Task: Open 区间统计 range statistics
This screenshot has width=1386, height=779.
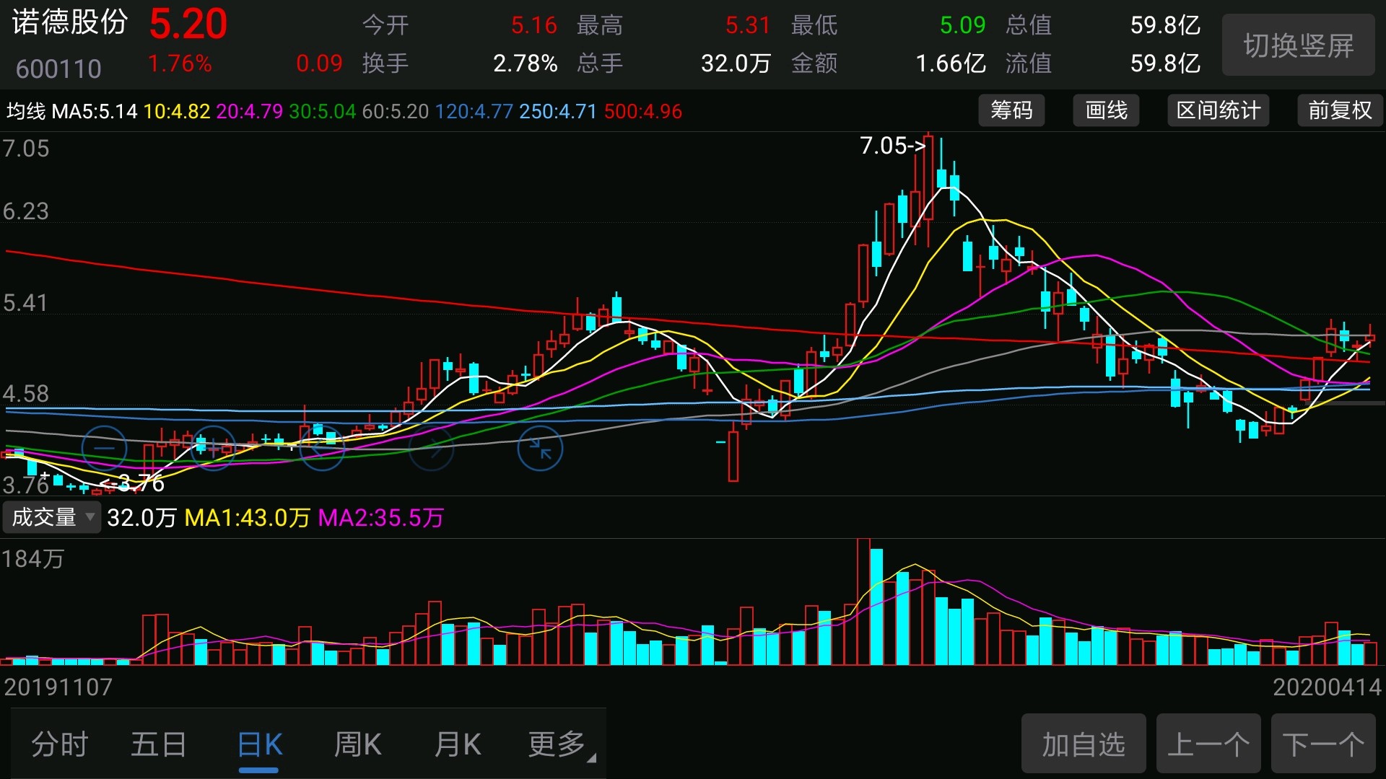Action: tap(1219, 110)
